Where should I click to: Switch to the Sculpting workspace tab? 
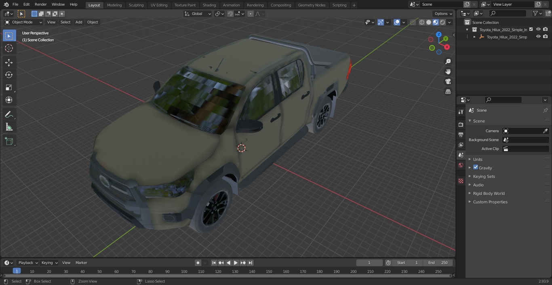[x=136, y=5]
